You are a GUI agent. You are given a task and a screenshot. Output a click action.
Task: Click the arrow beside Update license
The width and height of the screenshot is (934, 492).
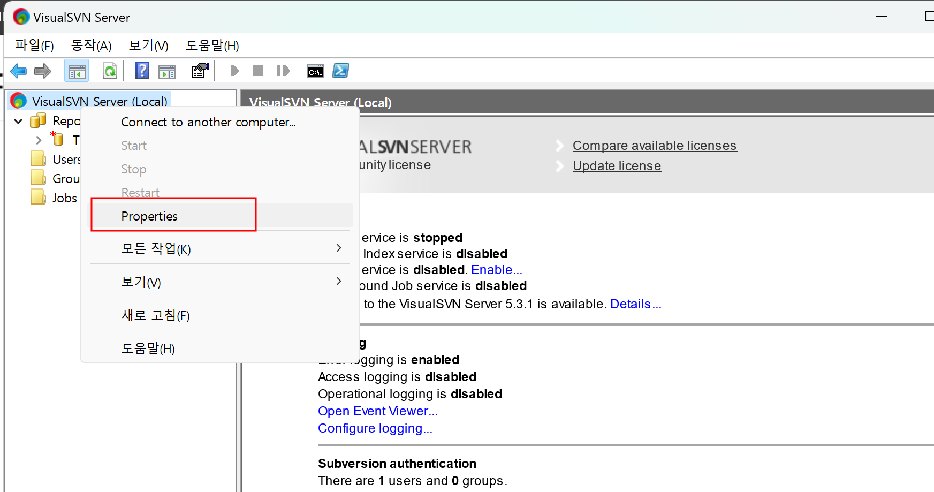coord(560,166)
